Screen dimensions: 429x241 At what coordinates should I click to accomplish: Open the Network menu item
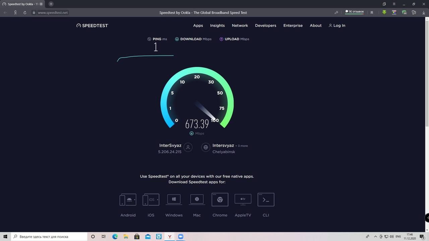point(240,25)
